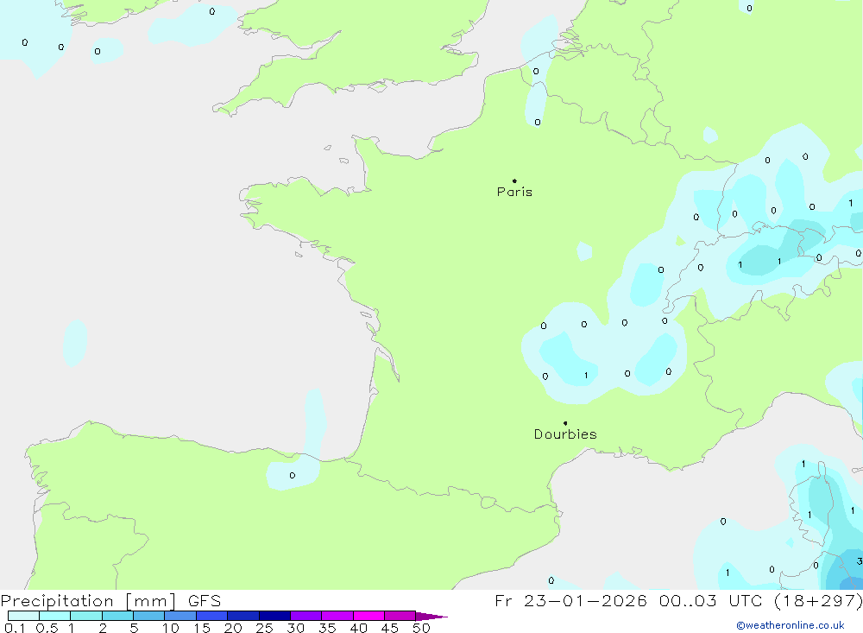Click the Dourbies location label
Viewport: 863px width, 633px height.
coord(565,434)
